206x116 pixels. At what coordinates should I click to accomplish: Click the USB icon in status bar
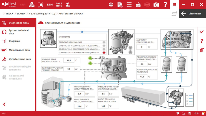(x=4, y=114)
